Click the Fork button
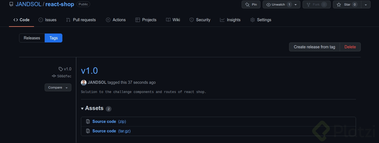379x143 pixels. click(316, 4)
